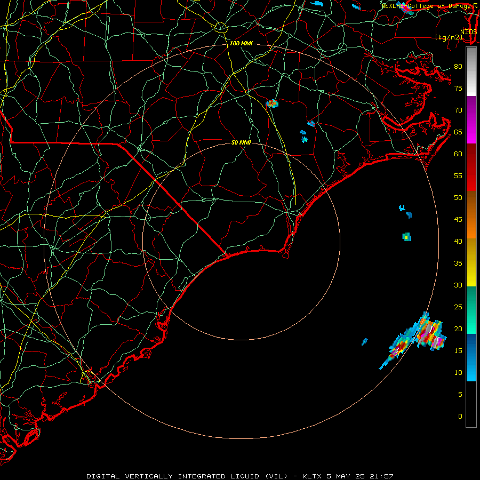Select the blue-cyan segment of color bar

(471, 357)
